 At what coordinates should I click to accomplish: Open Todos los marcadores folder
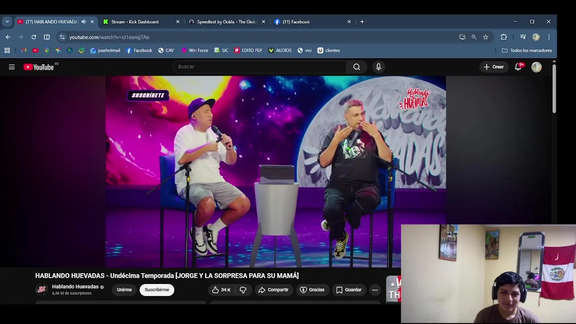(x=526, y=50)
